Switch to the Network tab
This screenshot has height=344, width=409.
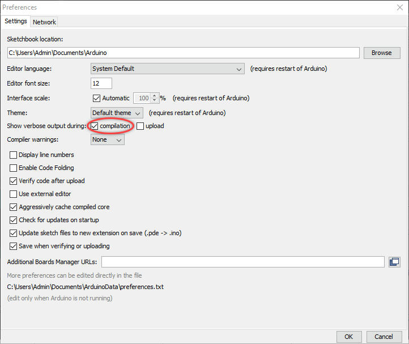[x=44, y=22]
